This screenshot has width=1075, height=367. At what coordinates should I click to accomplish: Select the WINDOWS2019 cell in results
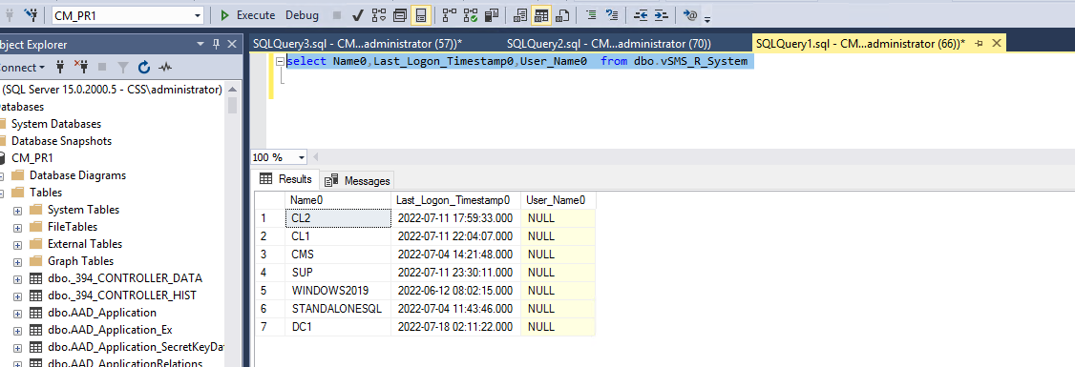coord(338,291)
